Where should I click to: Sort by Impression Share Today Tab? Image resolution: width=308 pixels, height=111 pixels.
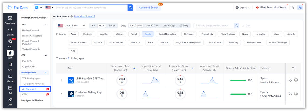click(x=134, y=68)
